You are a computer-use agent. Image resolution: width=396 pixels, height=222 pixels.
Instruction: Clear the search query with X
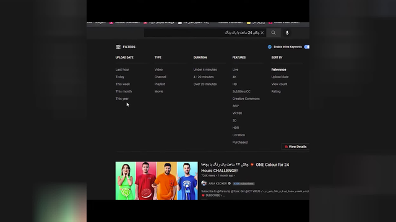coord(262,33)
